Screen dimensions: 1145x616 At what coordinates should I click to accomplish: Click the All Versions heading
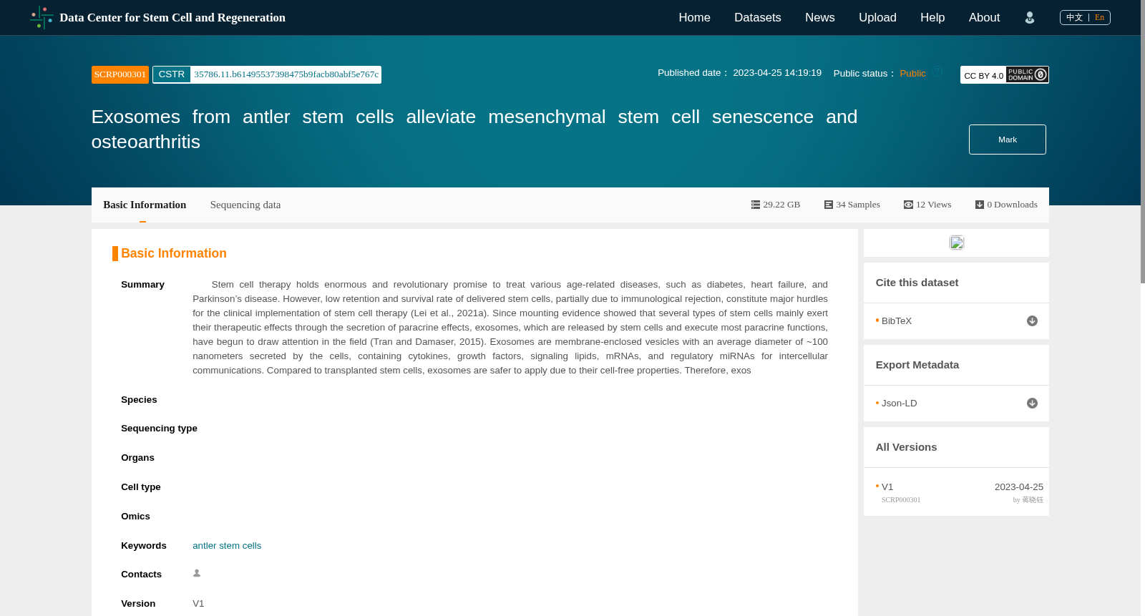(x=906, y=447)
